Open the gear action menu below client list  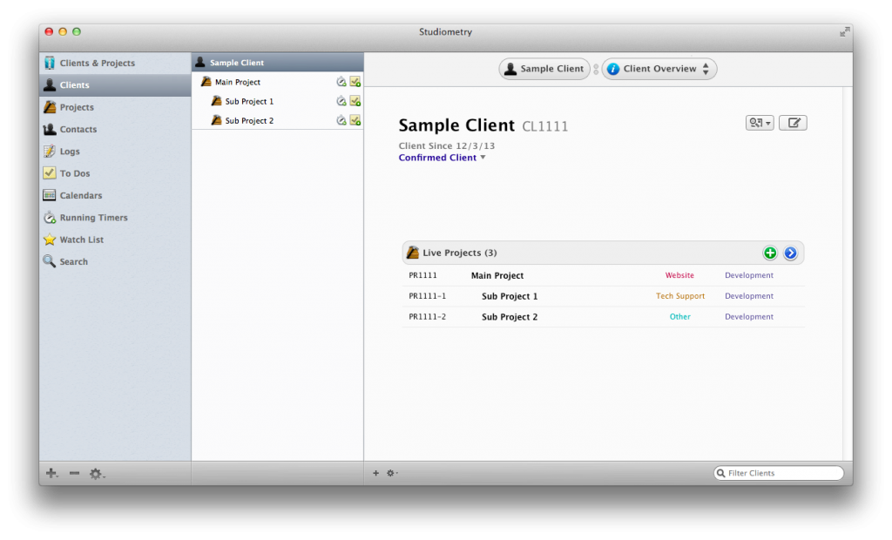coord(391,473)
